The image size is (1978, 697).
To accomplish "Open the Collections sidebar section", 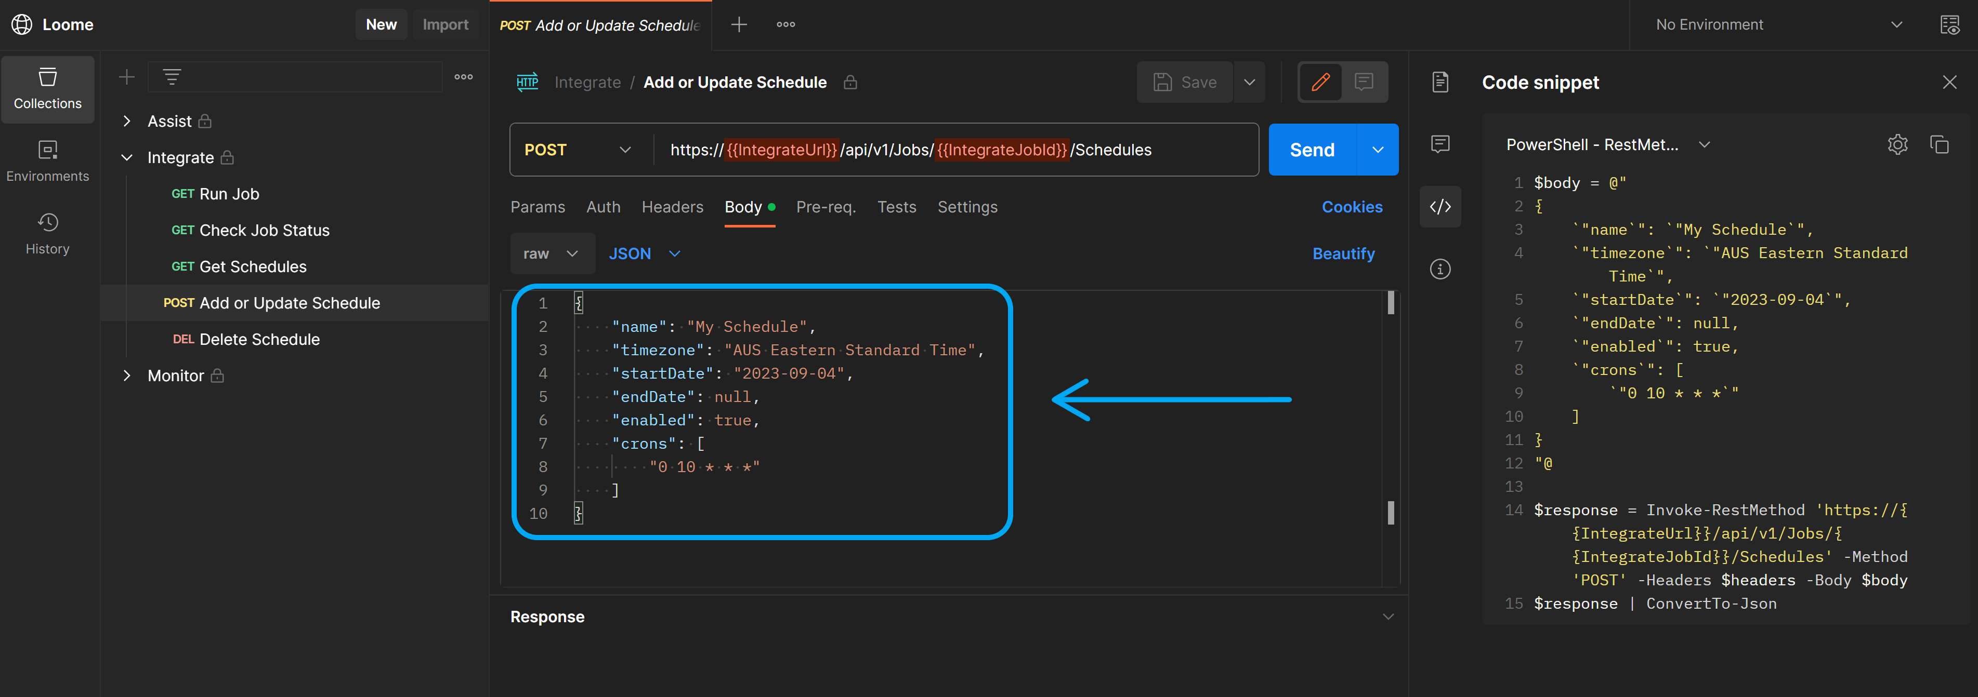I will (x=48, y=90).
